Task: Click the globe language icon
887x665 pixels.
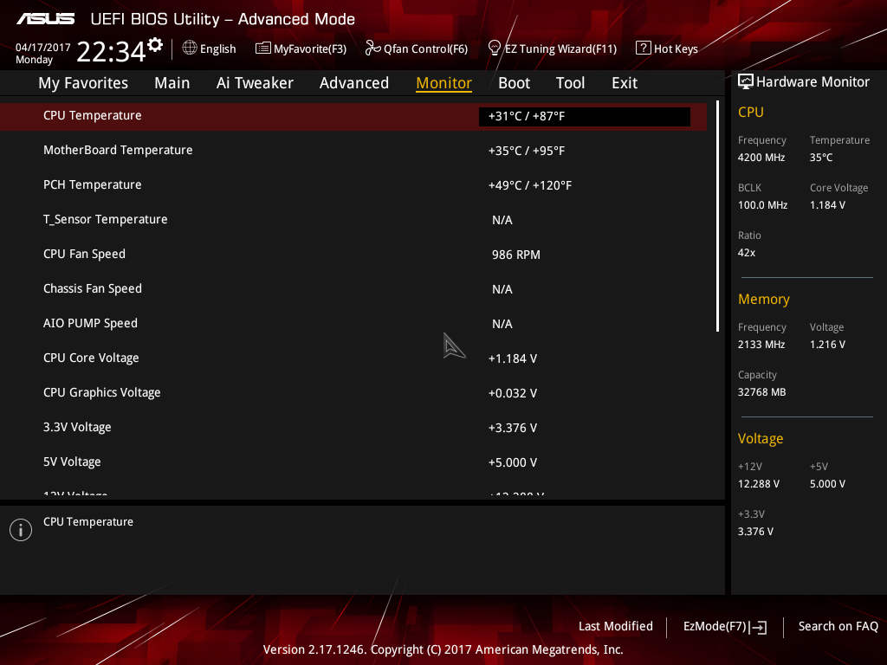Action: pyautogui.click(x=190, y=48)
